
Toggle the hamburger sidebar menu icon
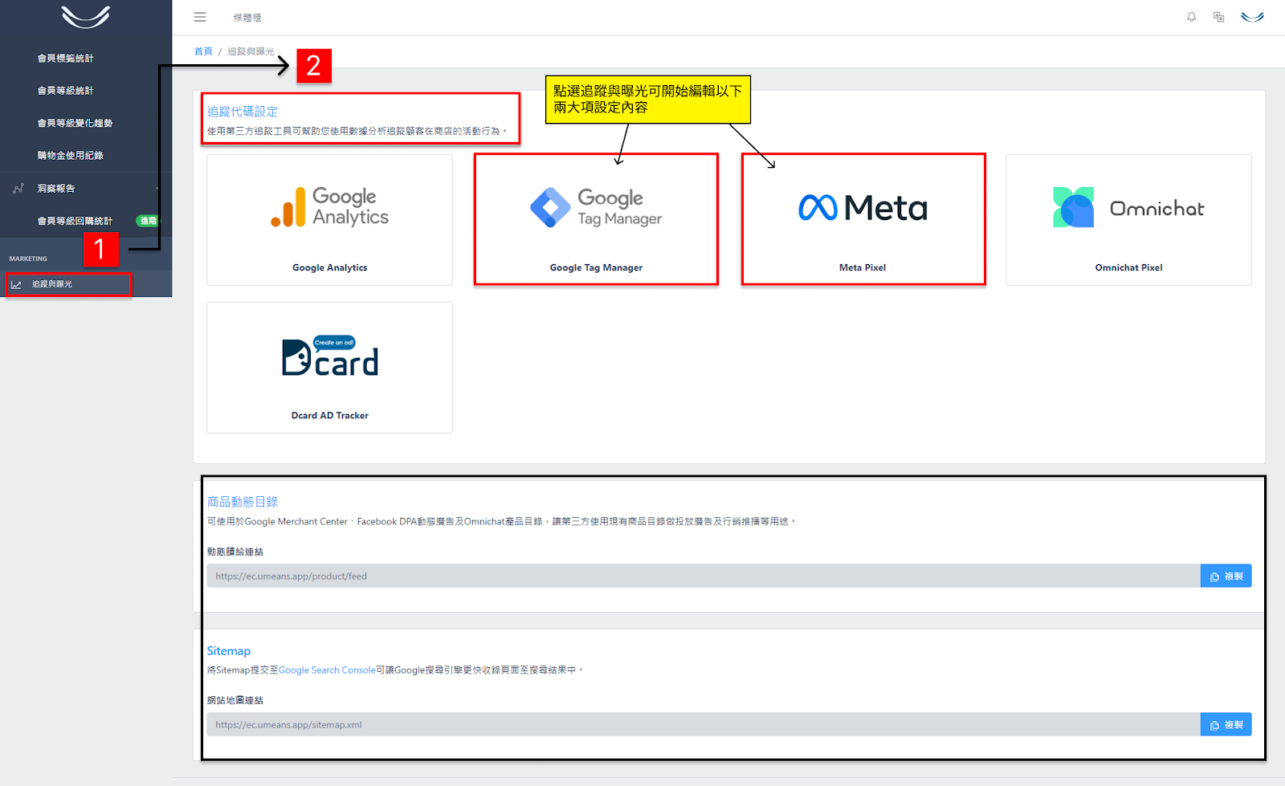(x=200, y=17)
